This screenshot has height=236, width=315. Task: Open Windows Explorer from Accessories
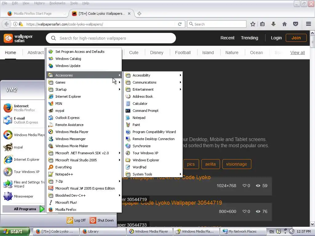pyautogui.click(x=153, y=160)
